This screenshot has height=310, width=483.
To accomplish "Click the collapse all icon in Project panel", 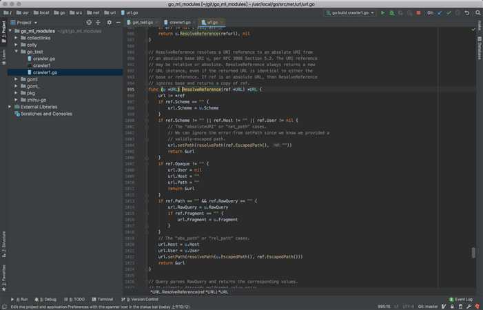I will [98, 23].
